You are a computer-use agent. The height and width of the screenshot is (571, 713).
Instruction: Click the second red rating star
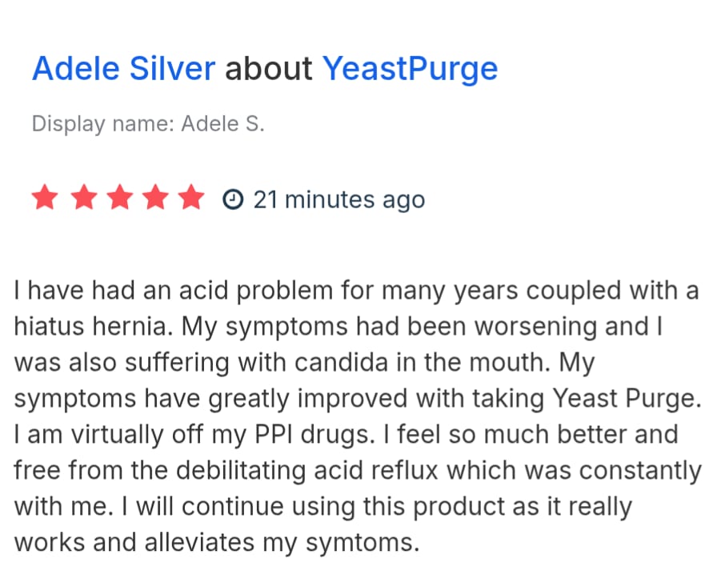[x=82, y=198]
